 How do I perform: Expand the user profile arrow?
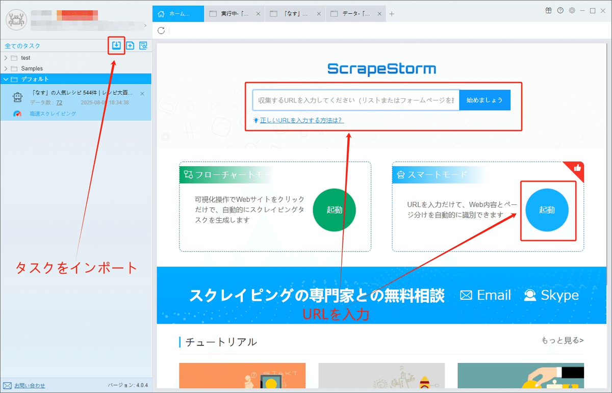click(x=146, y=25)
